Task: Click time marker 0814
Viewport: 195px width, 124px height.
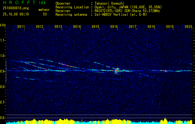Action: (77, 26)
